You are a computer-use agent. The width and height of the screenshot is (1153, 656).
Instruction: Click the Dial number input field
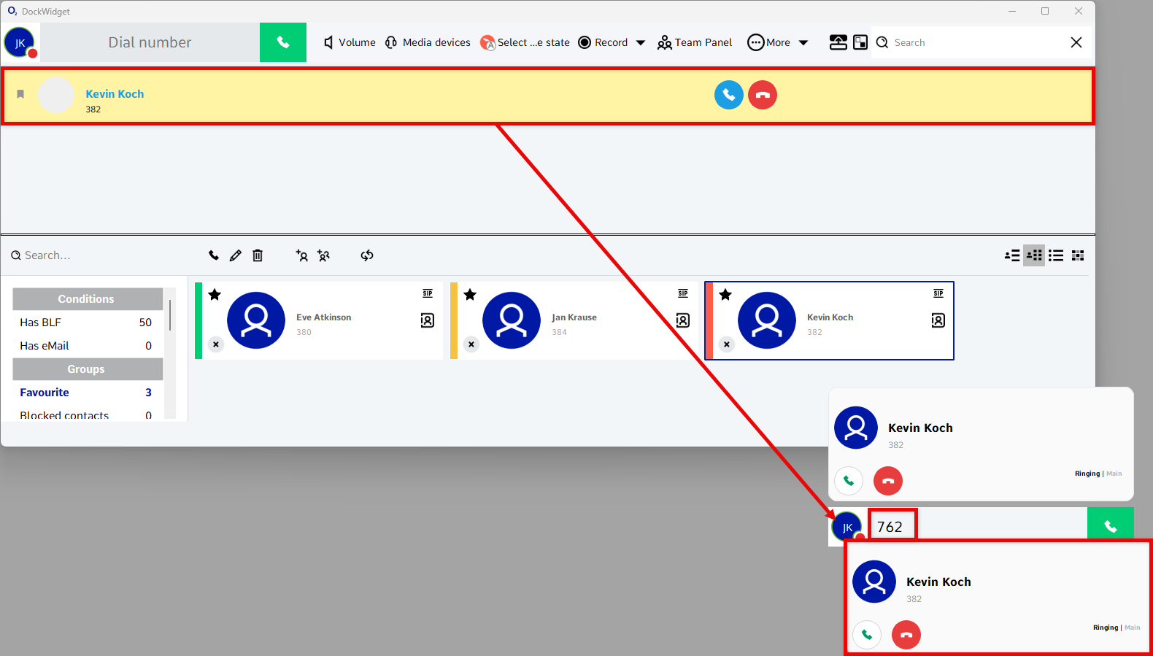coord(150,42)
